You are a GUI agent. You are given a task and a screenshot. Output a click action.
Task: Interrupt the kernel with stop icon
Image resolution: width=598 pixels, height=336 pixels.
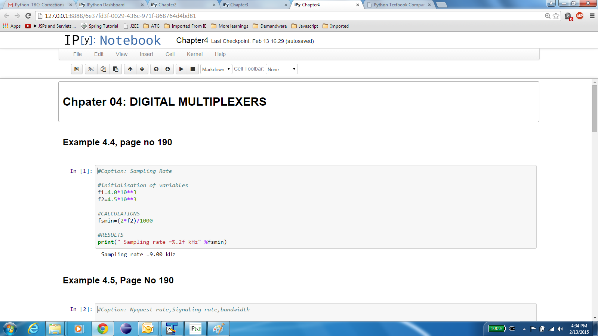pyautogui.click(x=193, y=69)
